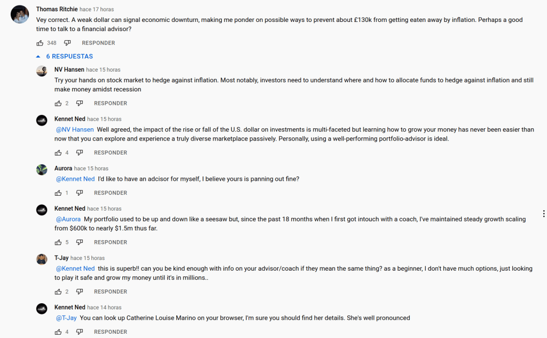Click the Thomas Ritchie username
Screen dimensions: 547x338
(x=56, y=9)
